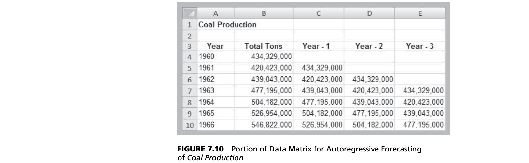This screenshot has height=163, width=529.
Task: Click the 'Coal Production' title cell
Action: click(227, 25)
